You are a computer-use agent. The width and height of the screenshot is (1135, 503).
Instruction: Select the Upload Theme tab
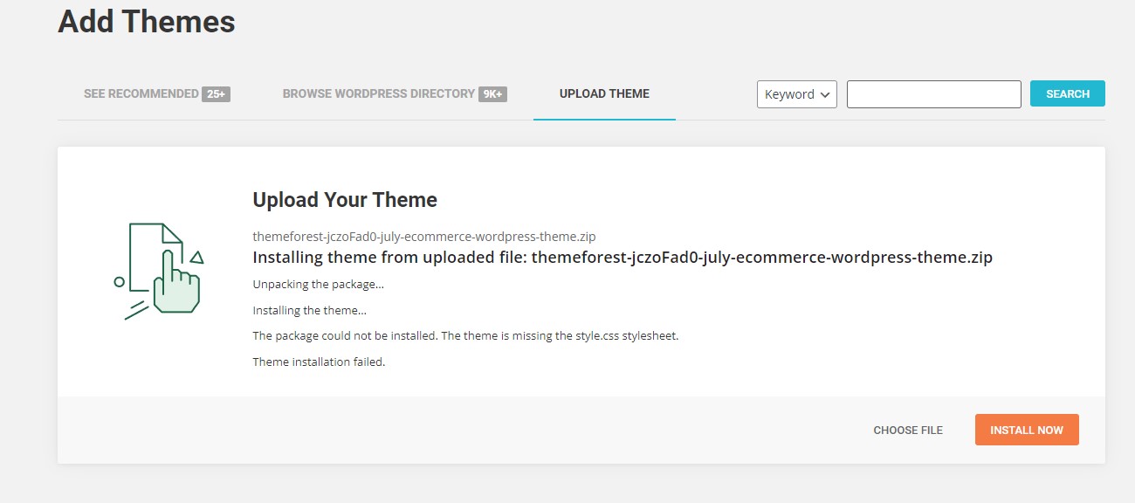(604, 93)
